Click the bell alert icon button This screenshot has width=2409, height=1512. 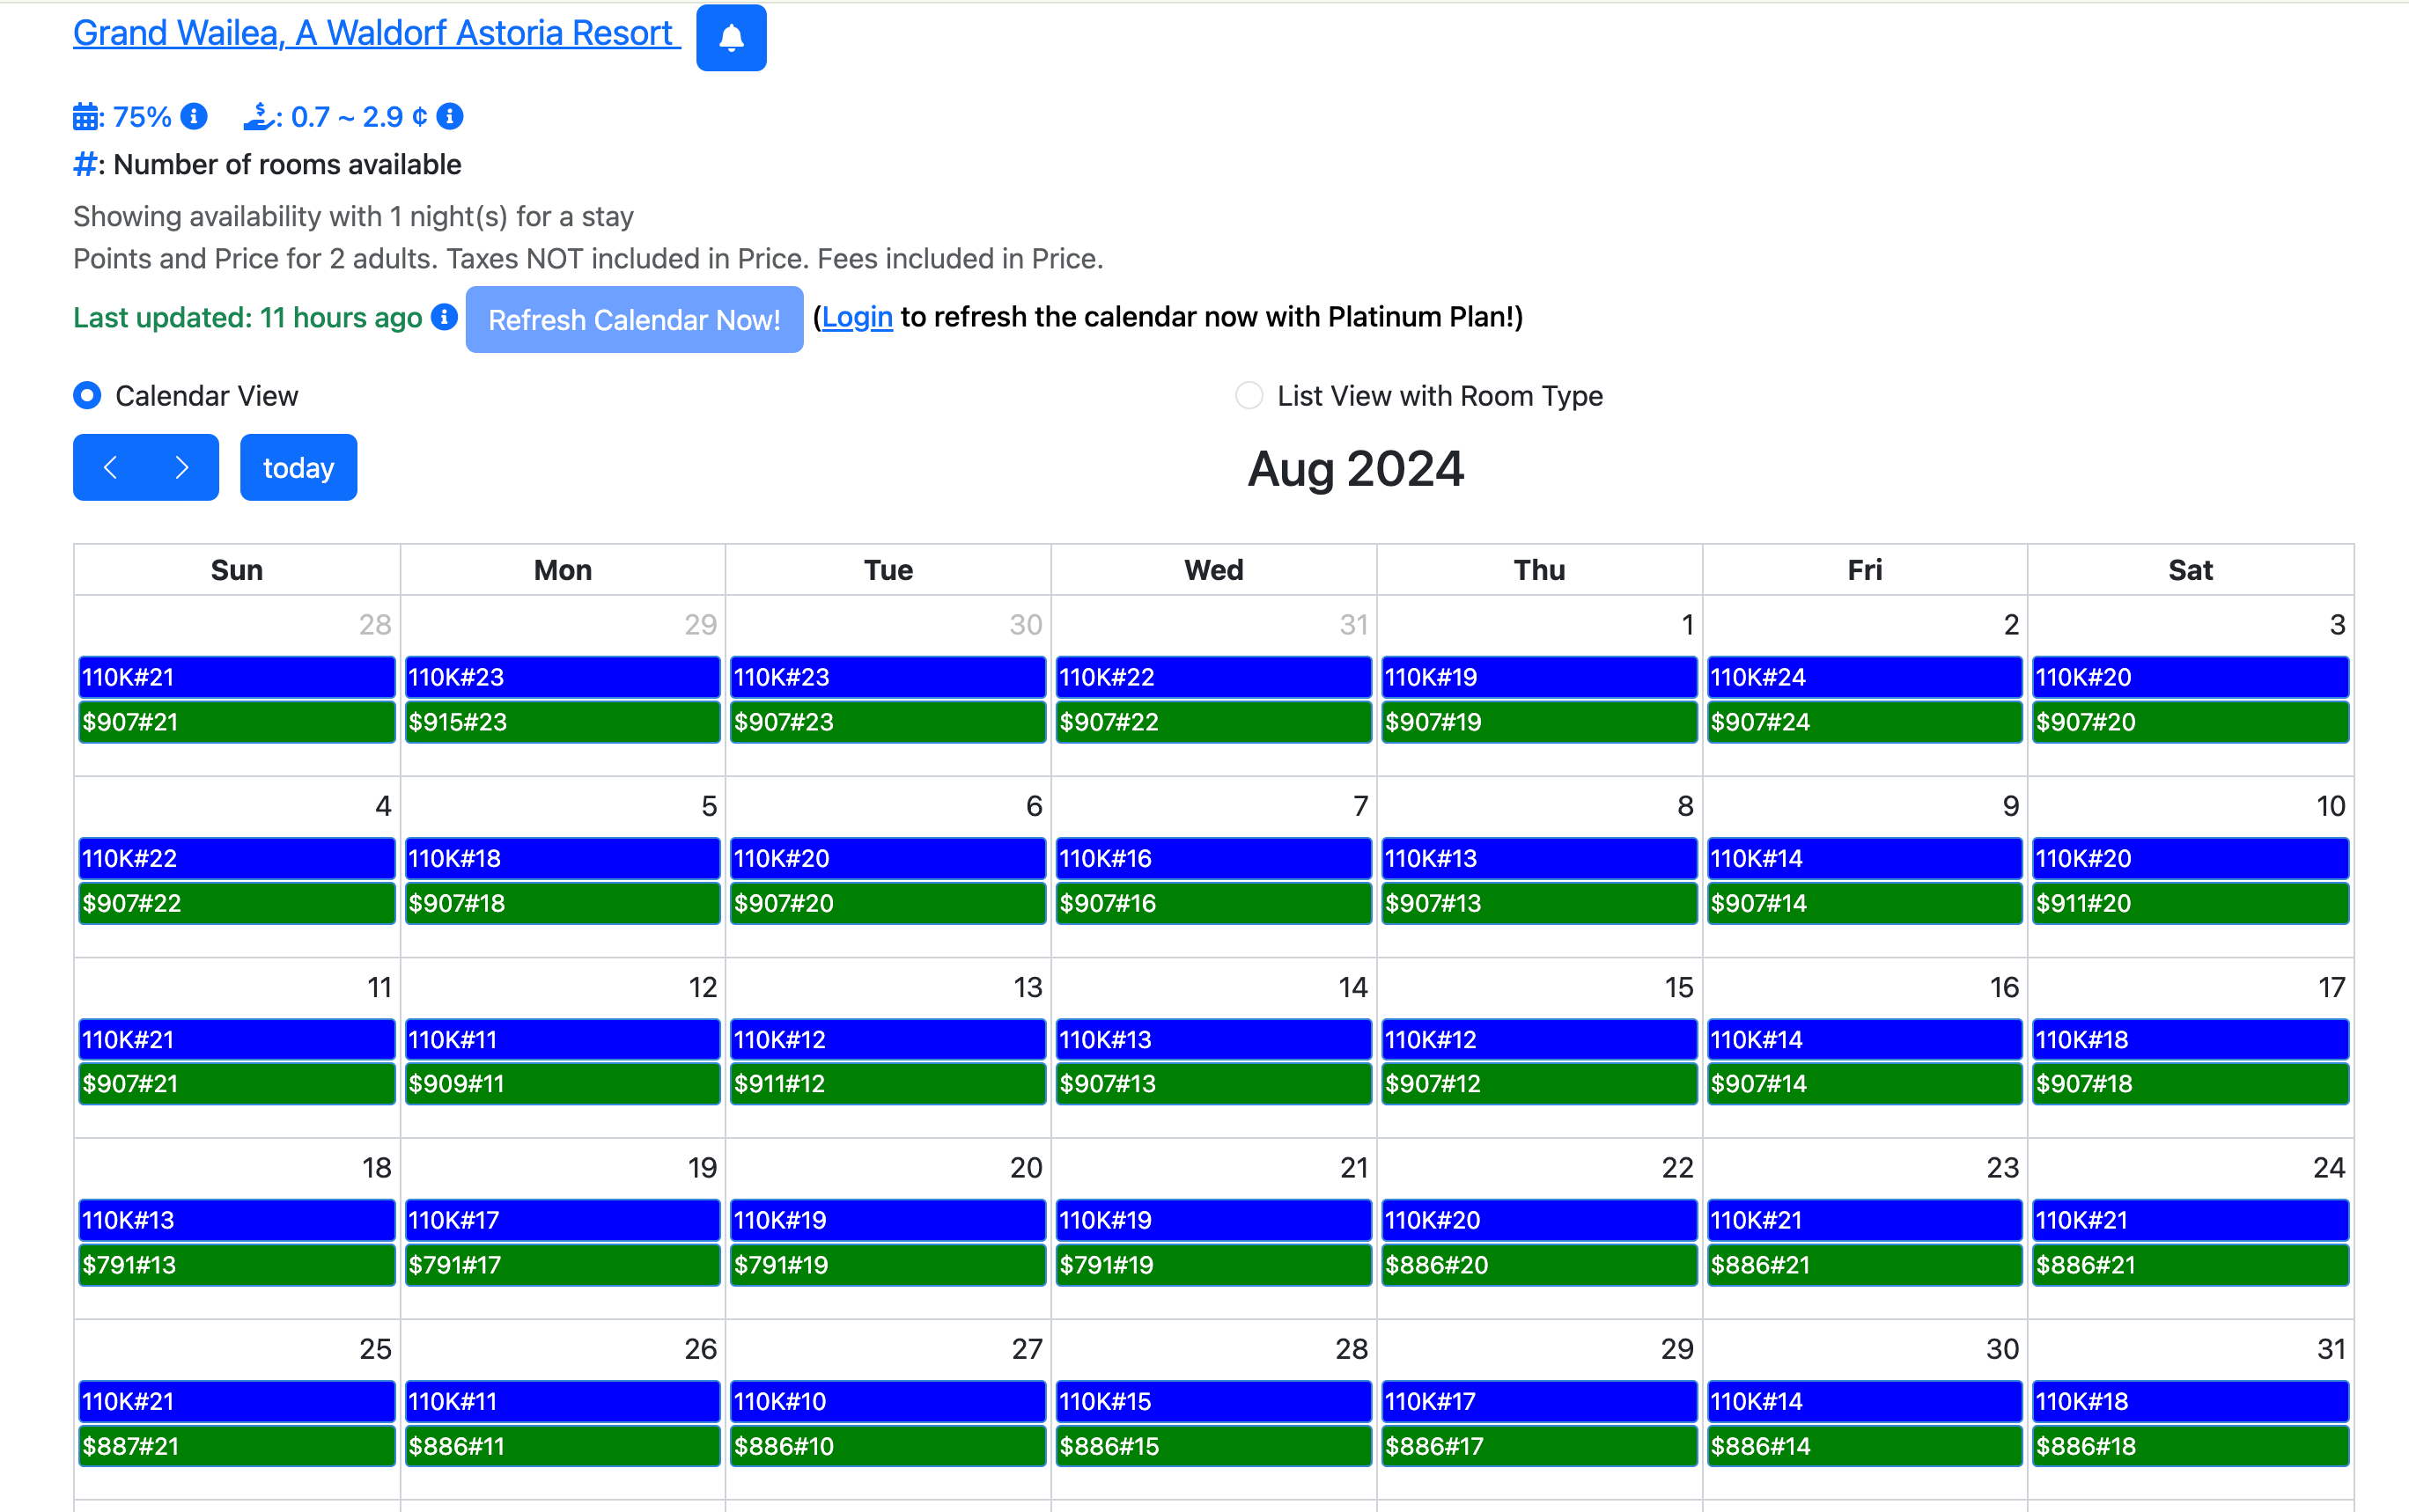730,38
